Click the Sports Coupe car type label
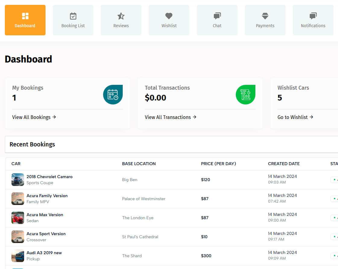This screenshot has height=269, width=338. coord(40,183)
